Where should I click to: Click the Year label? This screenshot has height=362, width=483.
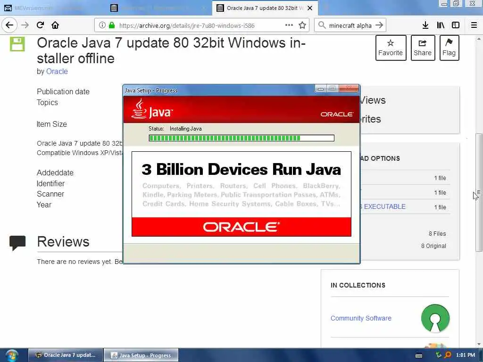[x=44, y=205]
